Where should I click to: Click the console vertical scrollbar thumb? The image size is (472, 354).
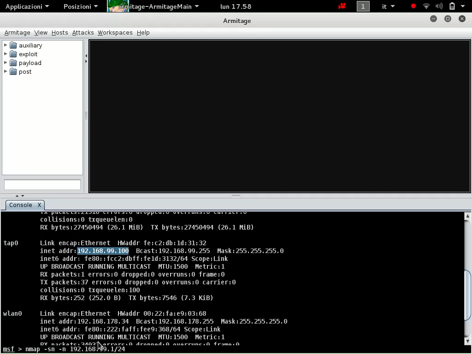pyautogui.click(x=467, y=295)
